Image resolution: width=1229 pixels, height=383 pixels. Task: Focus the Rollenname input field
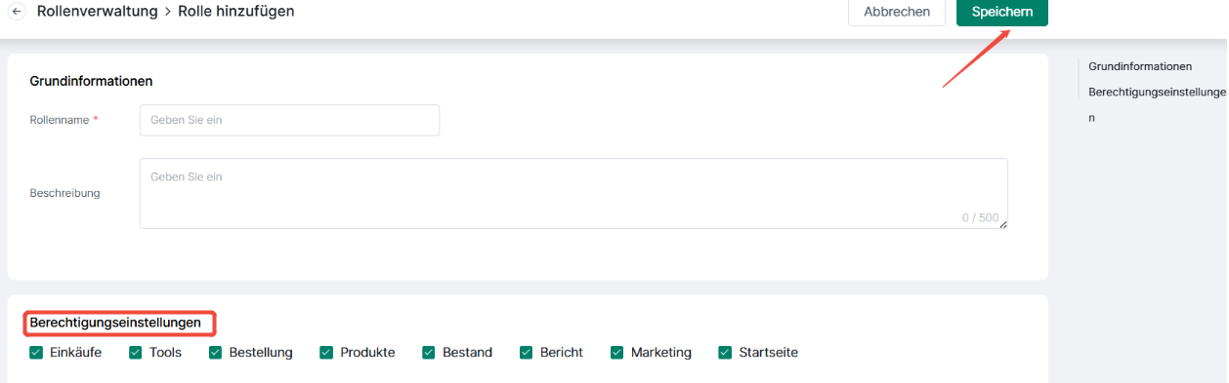click(x=289, y=120)
